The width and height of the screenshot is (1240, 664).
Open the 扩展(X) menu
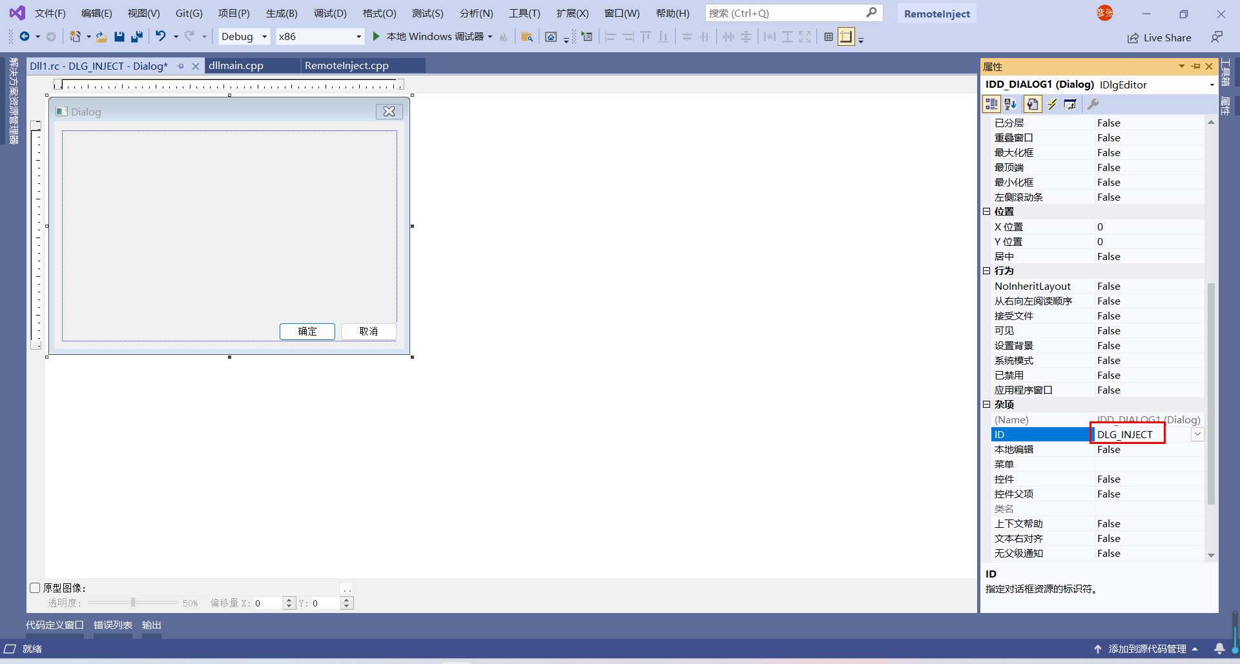pyautogui.click(x=572, y=13)
